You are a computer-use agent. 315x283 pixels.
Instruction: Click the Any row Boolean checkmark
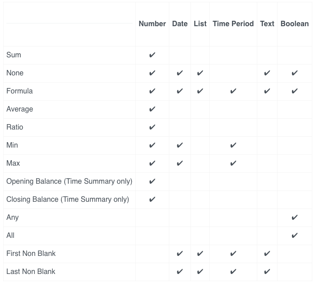295,217
